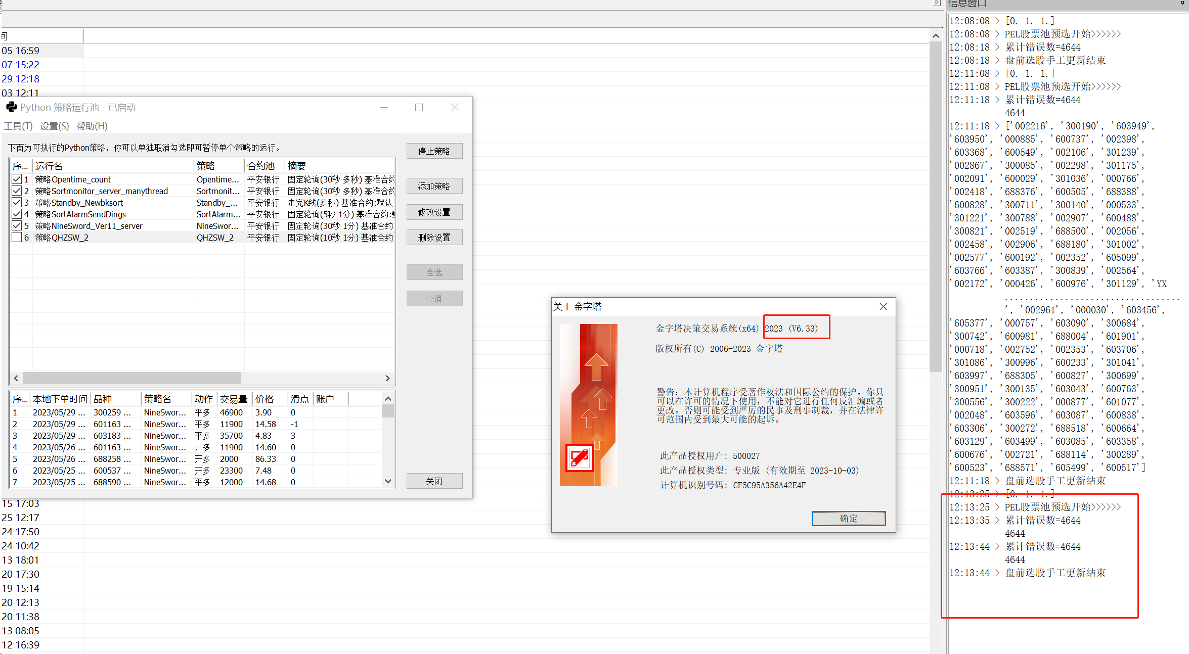Screen dimensions: 1189x654
Task: Click the 合约池 column header
Action: [x=265, y=166]
